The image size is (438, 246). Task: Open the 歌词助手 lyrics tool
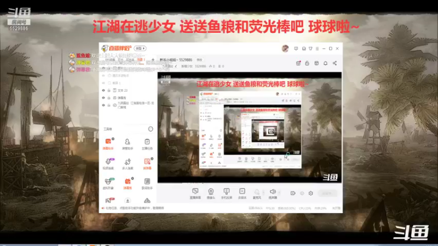tap(147, 184)
